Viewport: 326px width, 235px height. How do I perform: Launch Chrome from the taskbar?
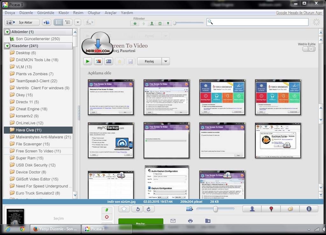(22, 229)
